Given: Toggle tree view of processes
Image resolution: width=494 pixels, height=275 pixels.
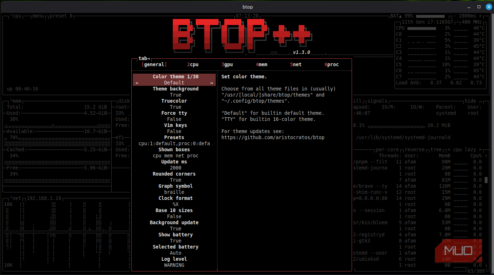Looking at the screenshot, I should pos(436,150).
